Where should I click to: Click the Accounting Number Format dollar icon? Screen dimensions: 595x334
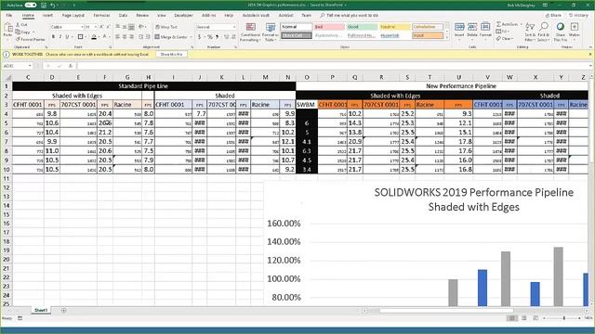pyautogui.click(x=200, y=37)
